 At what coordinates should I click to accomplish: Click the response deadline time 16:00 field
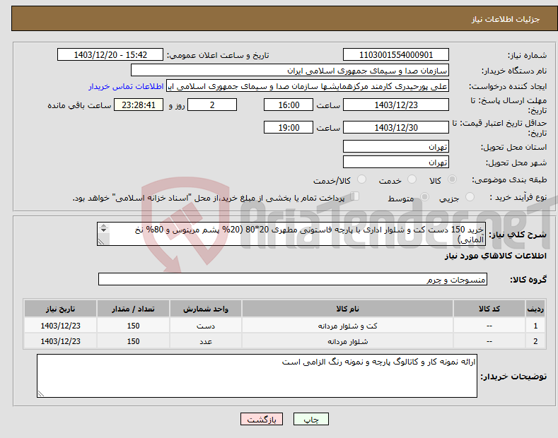pyautogui.click(x=289, y=105)
